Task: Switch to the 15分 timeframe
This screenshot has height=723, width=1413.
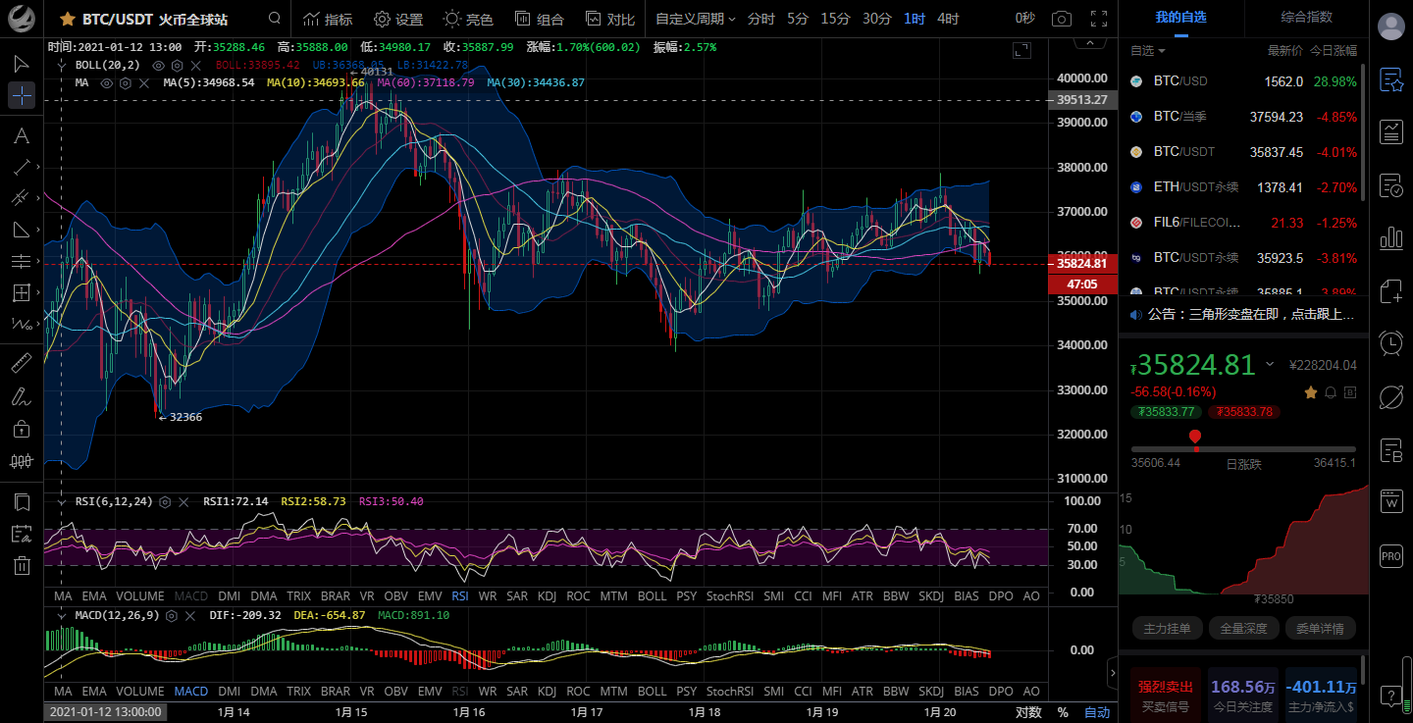Action: click(835, 19)
